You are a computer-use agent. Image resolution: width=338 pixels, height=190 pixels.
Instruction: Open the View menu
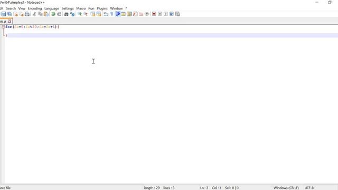[22, 8]
